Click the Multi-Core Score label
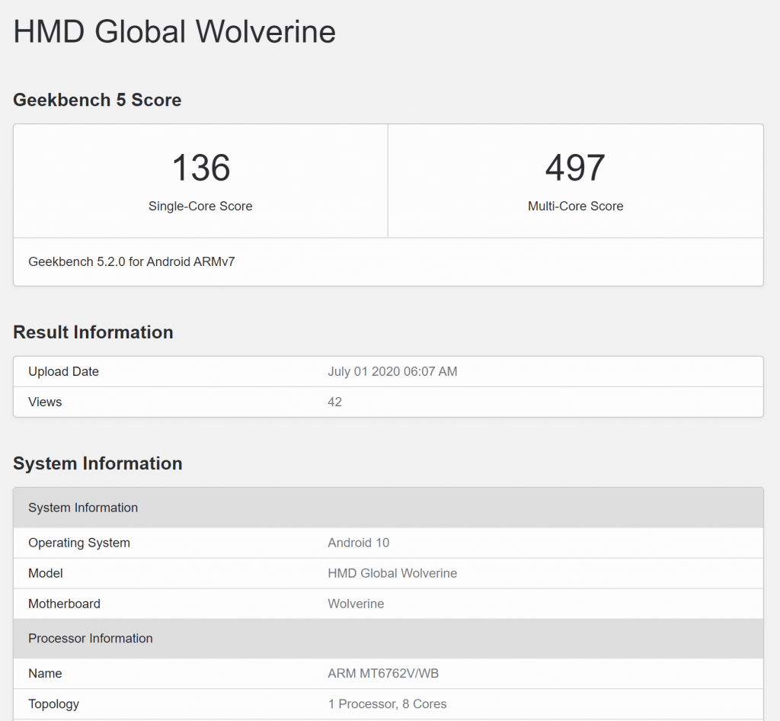Viewport: 780px width, 721px height. coord(576,206)
